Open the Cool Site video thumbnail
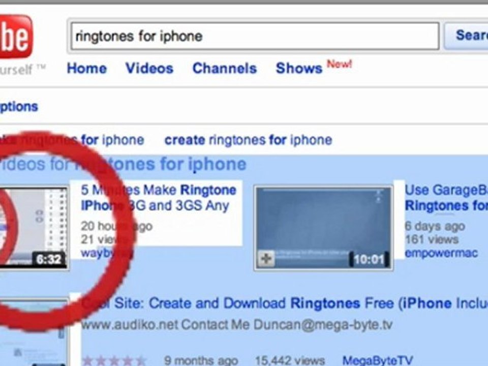 (34, 332)
